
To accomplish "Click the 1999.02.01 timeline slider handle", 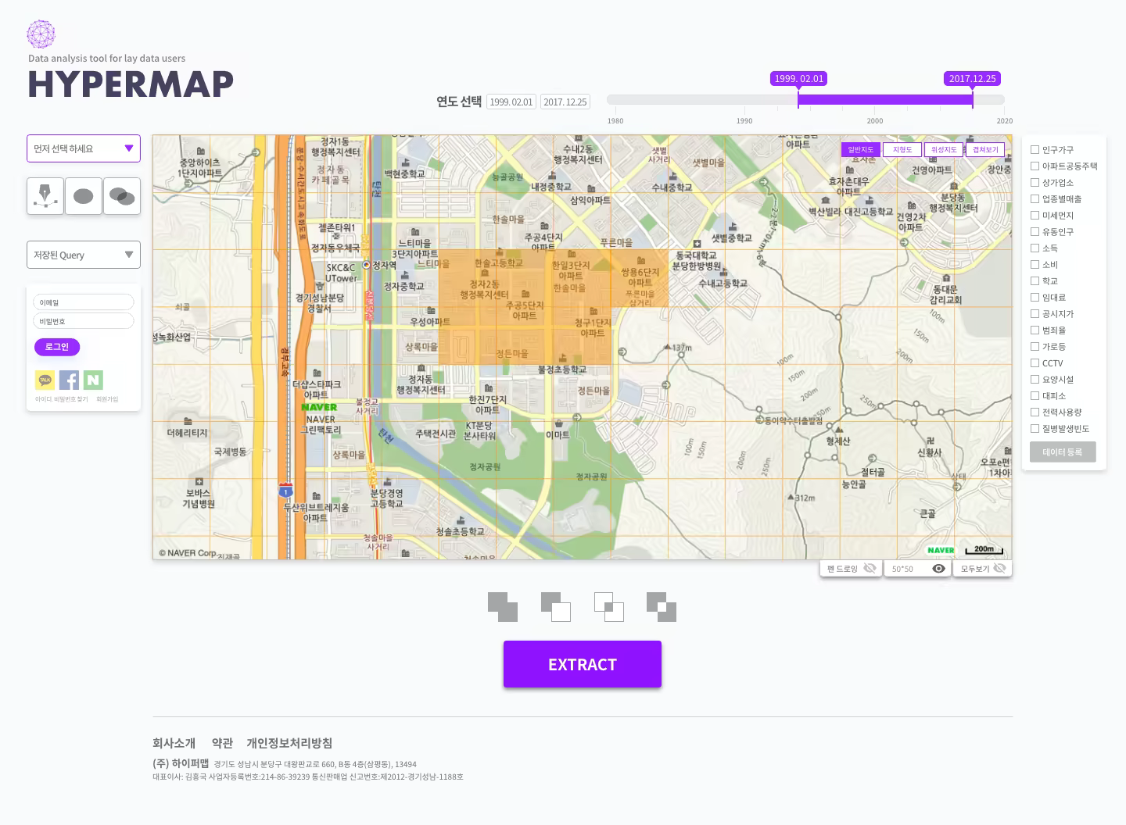I will (x=798, y=100).
